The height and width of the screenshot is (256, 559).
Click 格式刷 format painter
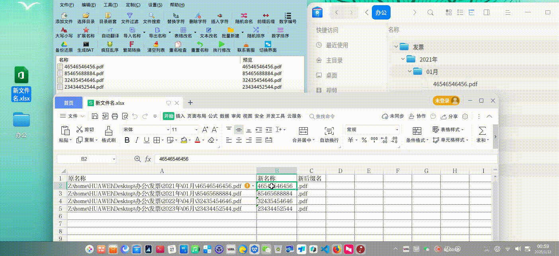click(x=108, y=134)
